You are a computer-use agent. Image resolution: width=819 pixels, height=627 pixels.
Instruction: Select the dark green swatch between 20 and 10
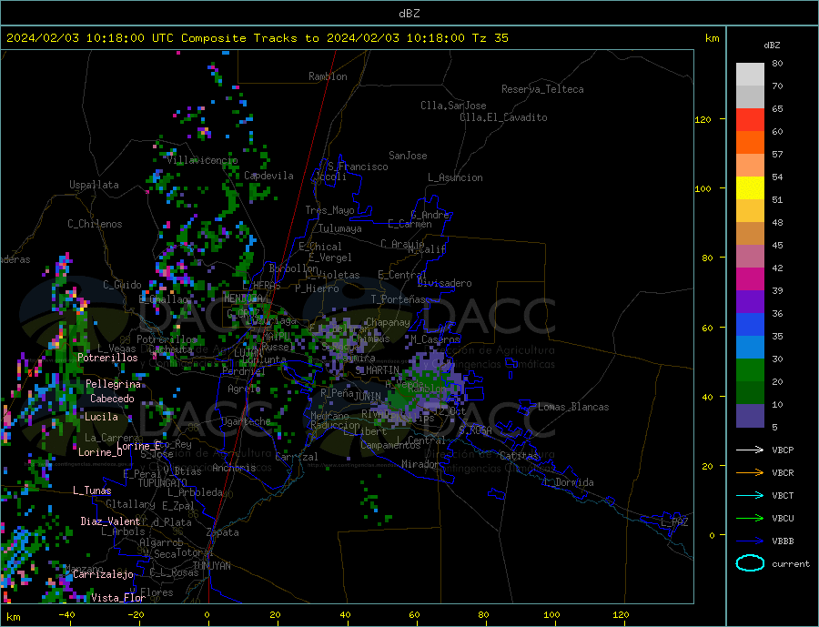click(750, 393)
